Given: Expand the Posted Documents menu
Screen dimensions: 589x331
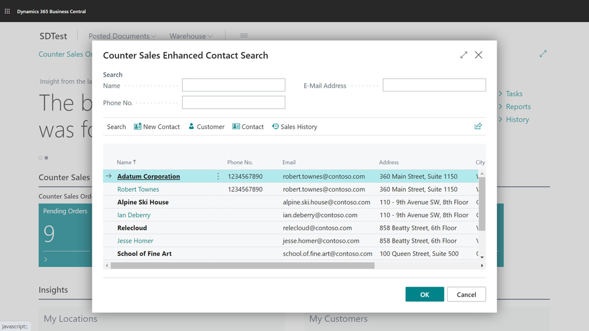Looking at the screenshot, I should pos(122,36).
